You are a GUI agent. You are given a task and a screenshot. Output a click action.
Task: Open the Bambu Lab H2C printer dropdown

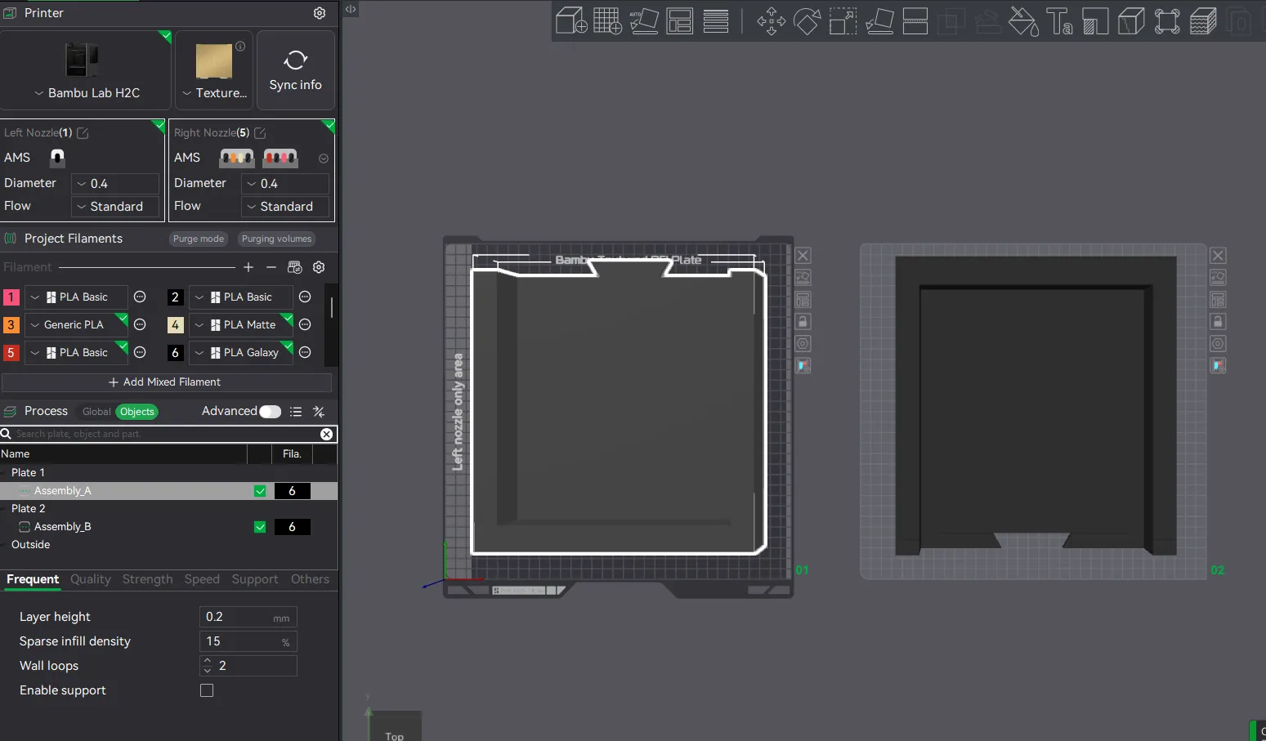pos(86,93)
